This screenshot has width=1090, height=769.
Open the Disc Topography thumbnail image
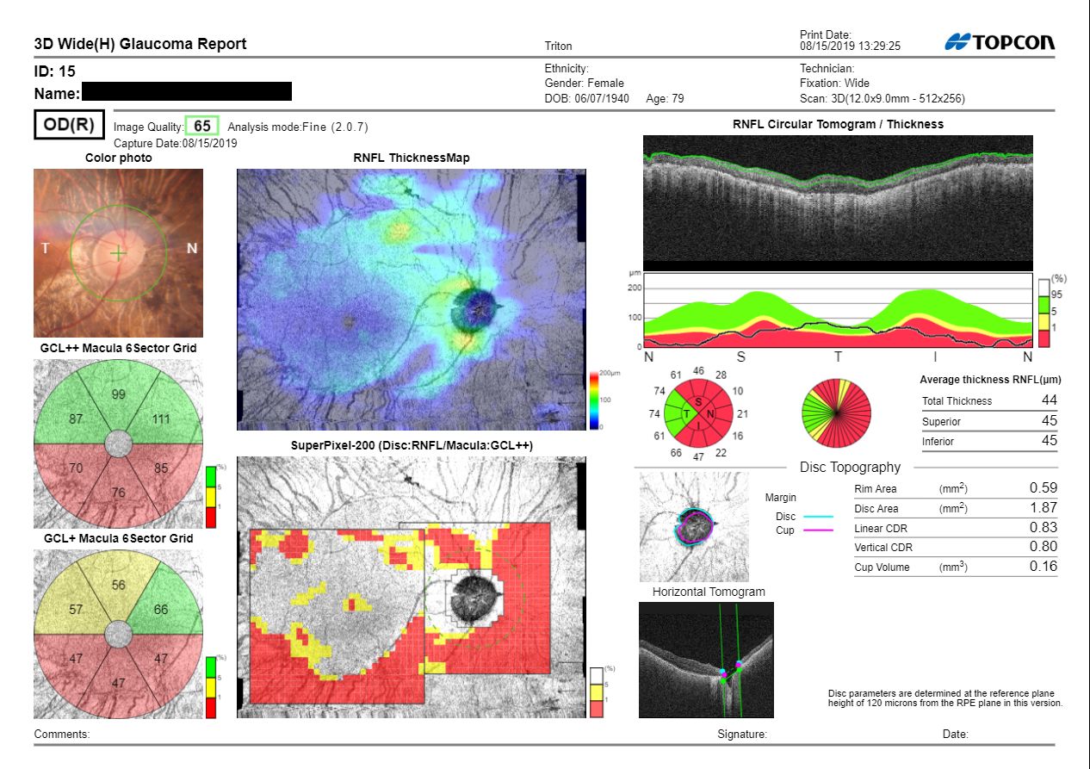pyautogui.click(x=694, y=526)
